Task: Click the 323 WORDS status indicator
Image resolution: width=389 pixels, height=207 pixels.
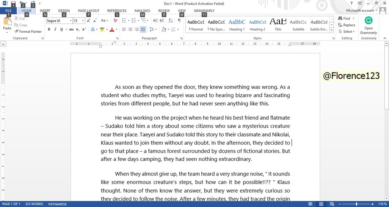Action: click(x=34, y=204)
